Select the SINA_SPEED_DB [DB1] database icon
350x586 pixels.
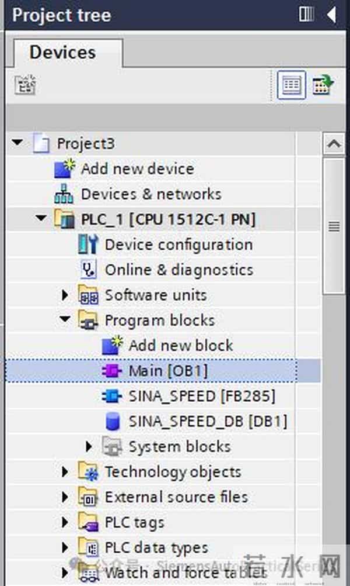pyautogui.click(x=112, y=421)
